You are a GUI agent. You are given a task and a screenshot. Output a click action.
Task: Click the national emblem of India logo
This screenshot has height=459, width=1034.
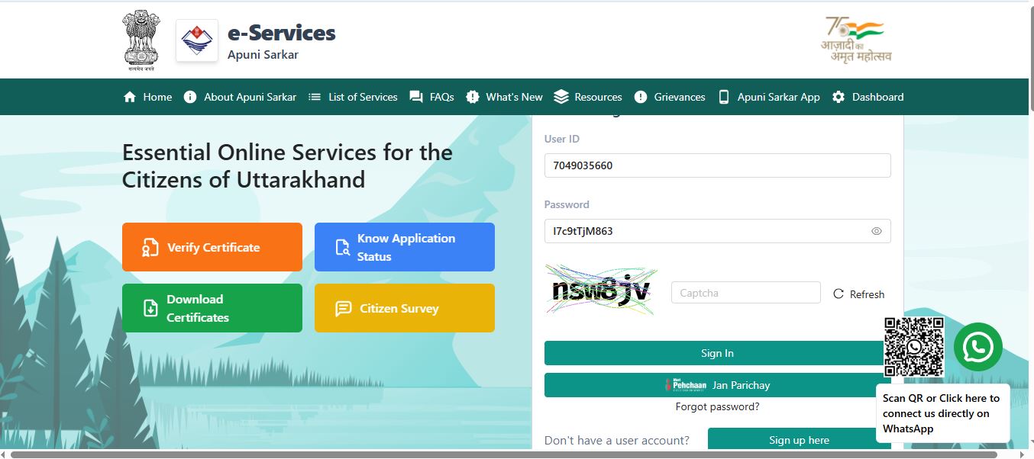pos(141,41)
